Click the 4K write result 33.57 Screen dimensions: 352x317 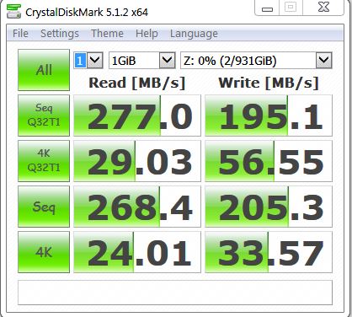pyautogui.click(x=269, y=252)
